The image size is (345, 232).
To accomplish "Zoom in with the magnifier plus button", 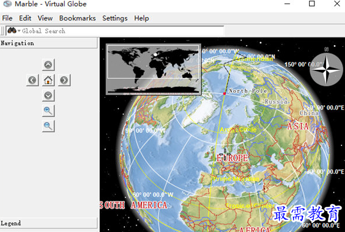I will coord(48,111).
